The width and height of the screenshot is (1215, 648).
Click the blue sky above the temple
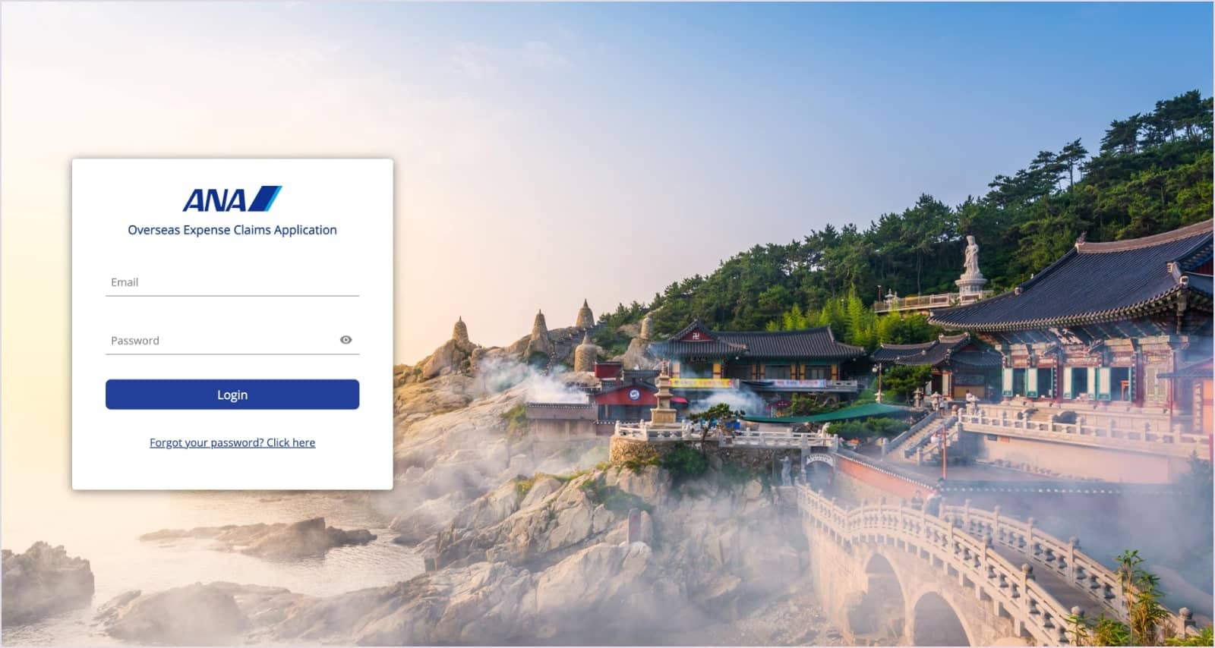(x=759, y=91)
